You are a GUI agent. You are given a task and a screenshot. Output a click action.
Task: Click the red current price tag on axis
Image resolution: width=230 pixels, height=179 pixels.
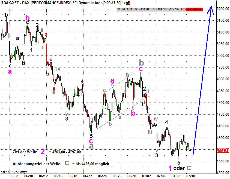tap(223, 150)
